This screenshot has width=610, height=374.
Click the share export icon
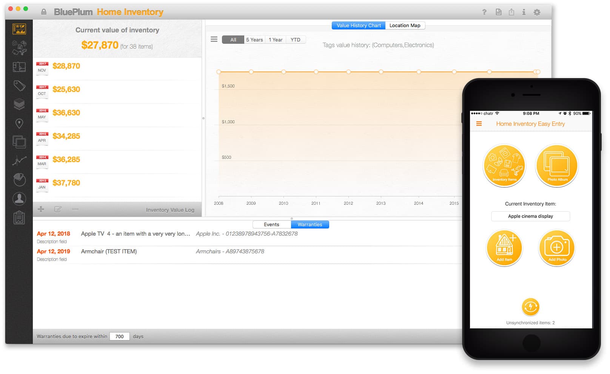pos(511,12)
